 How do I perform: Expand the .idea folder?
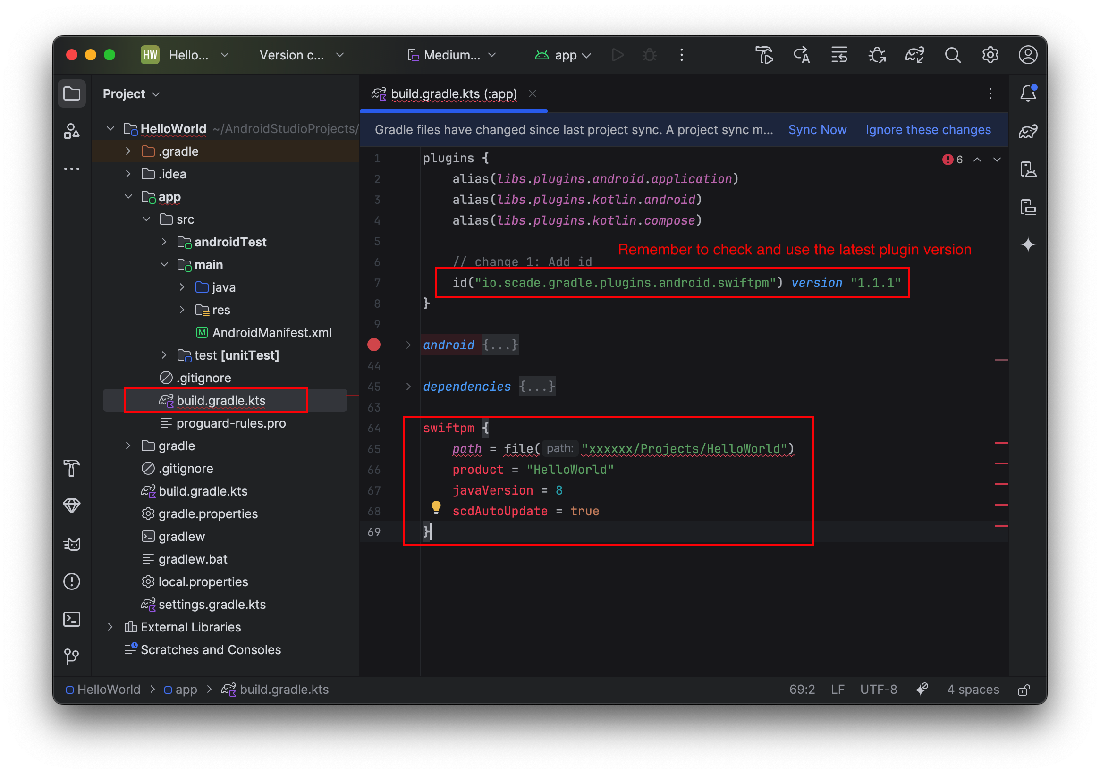[128, 174]
